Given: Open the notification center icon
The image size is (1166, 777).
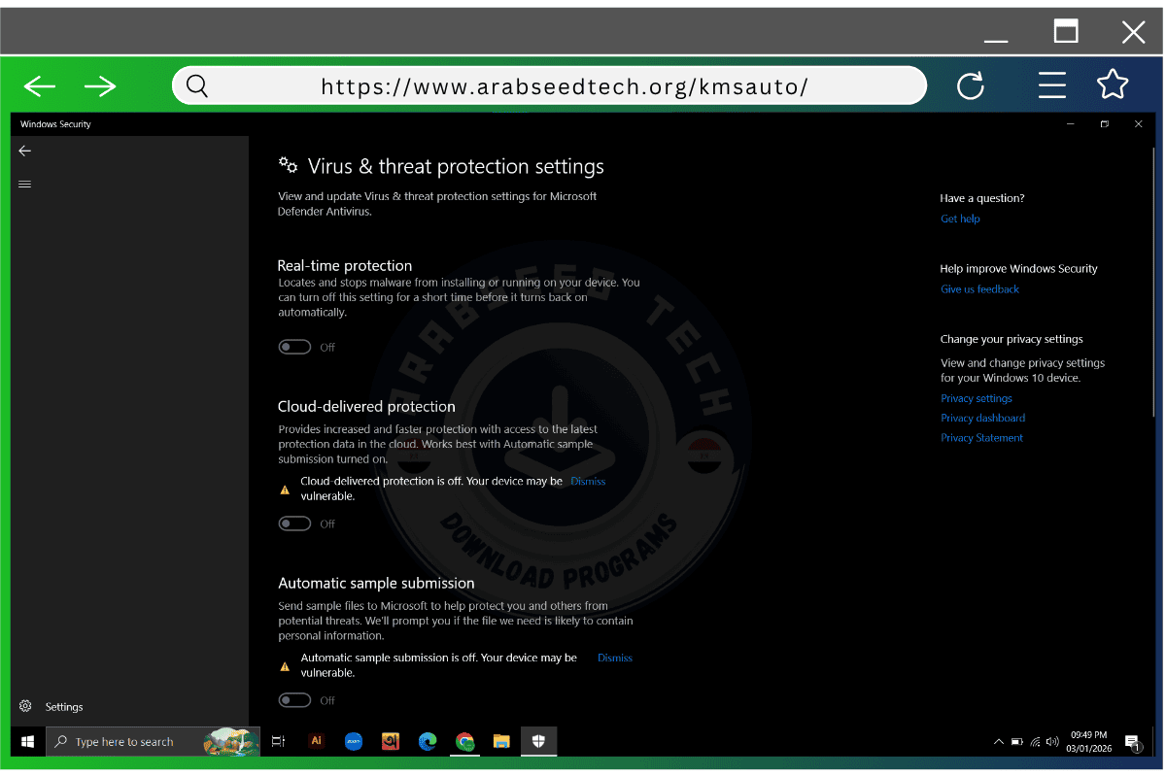Looking at the screenshot, I should tap(1133, 743).
